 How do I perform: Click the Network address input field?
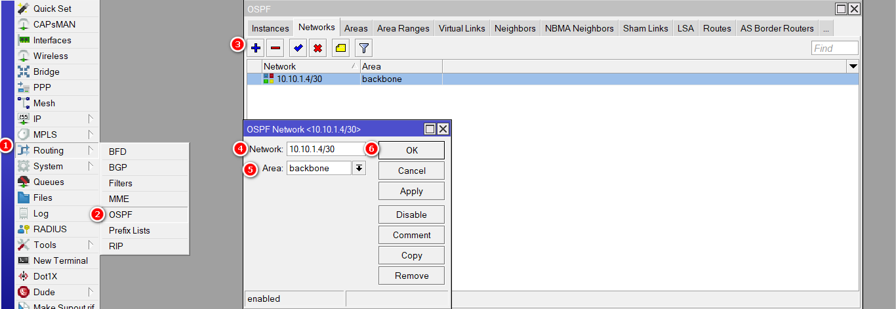pyautogui.click(x=325, y=149)
